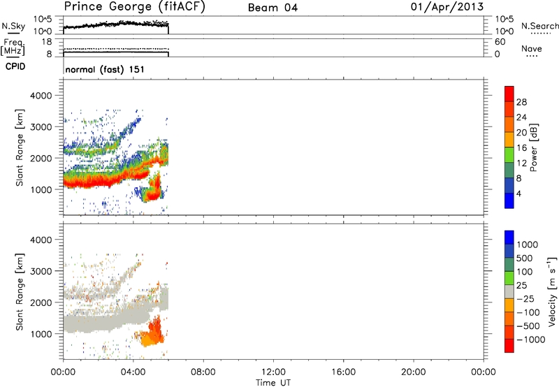Click the dotted Nave line in frequency panel
The width and height of the screenshot is (559, 387).
pyautogui.click(x=116, y=49)
